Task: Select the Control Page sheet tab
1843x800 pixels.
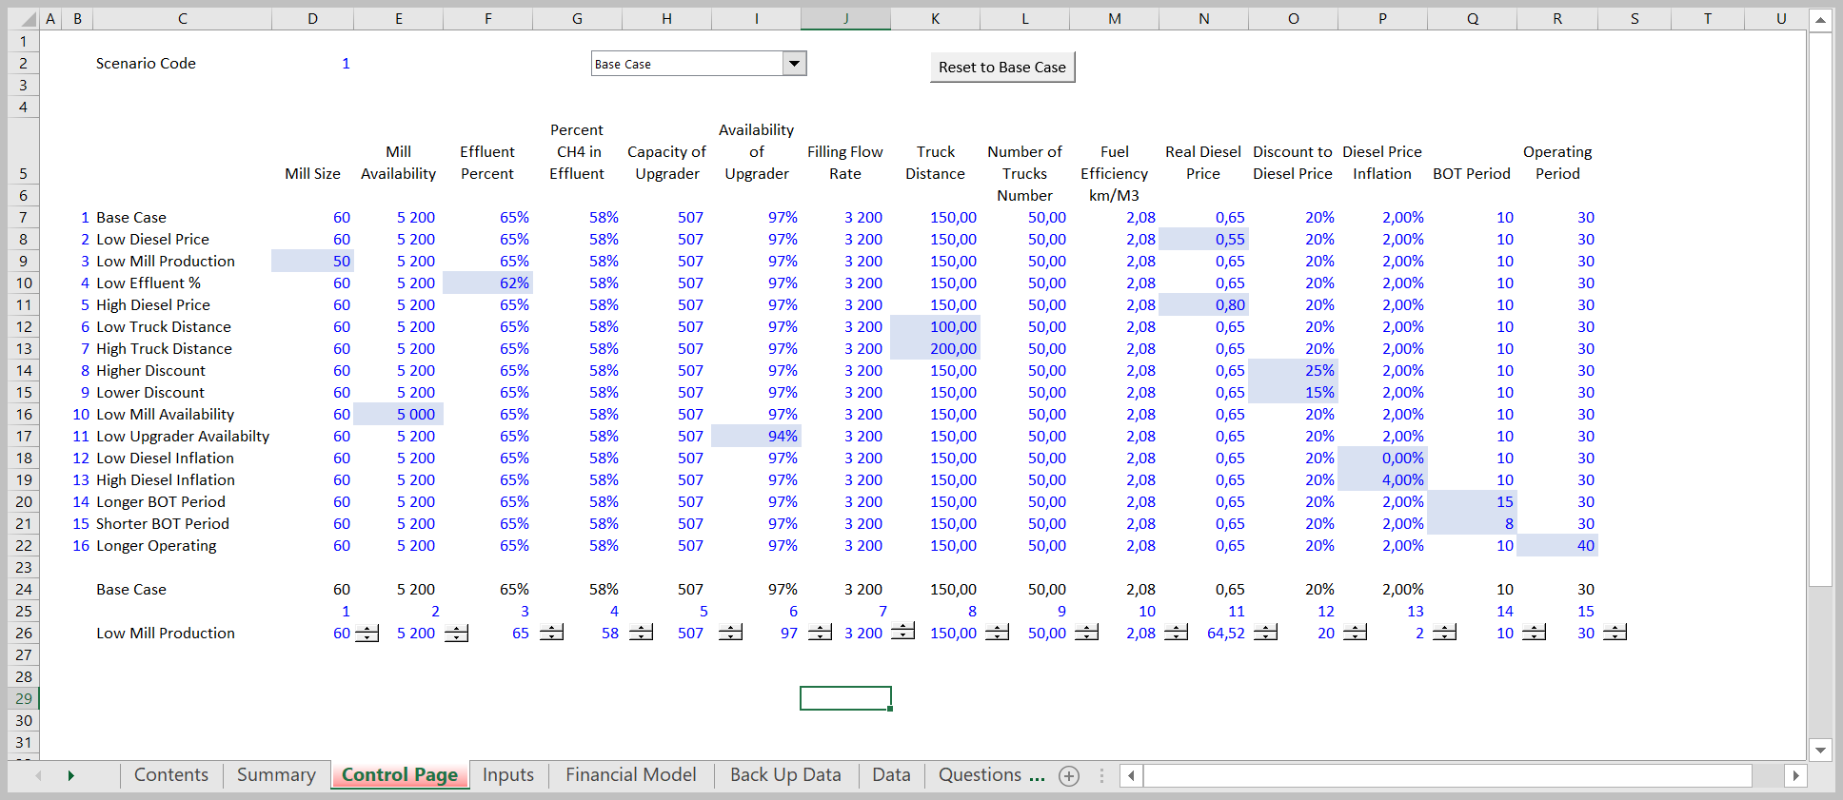Action: (x=400, y=775)
